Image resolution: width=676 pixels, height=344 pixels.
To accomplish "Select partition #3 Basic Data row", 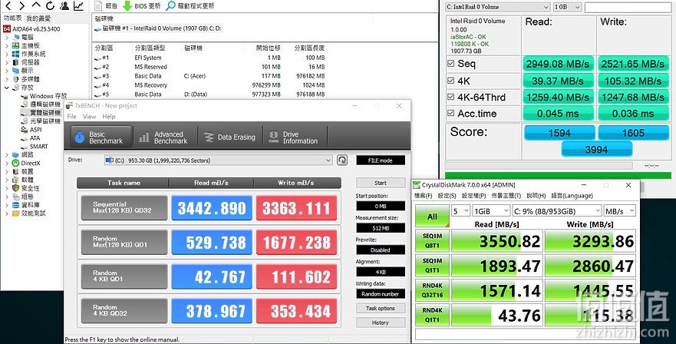I will pyautogui.click(x=209, y=76).
